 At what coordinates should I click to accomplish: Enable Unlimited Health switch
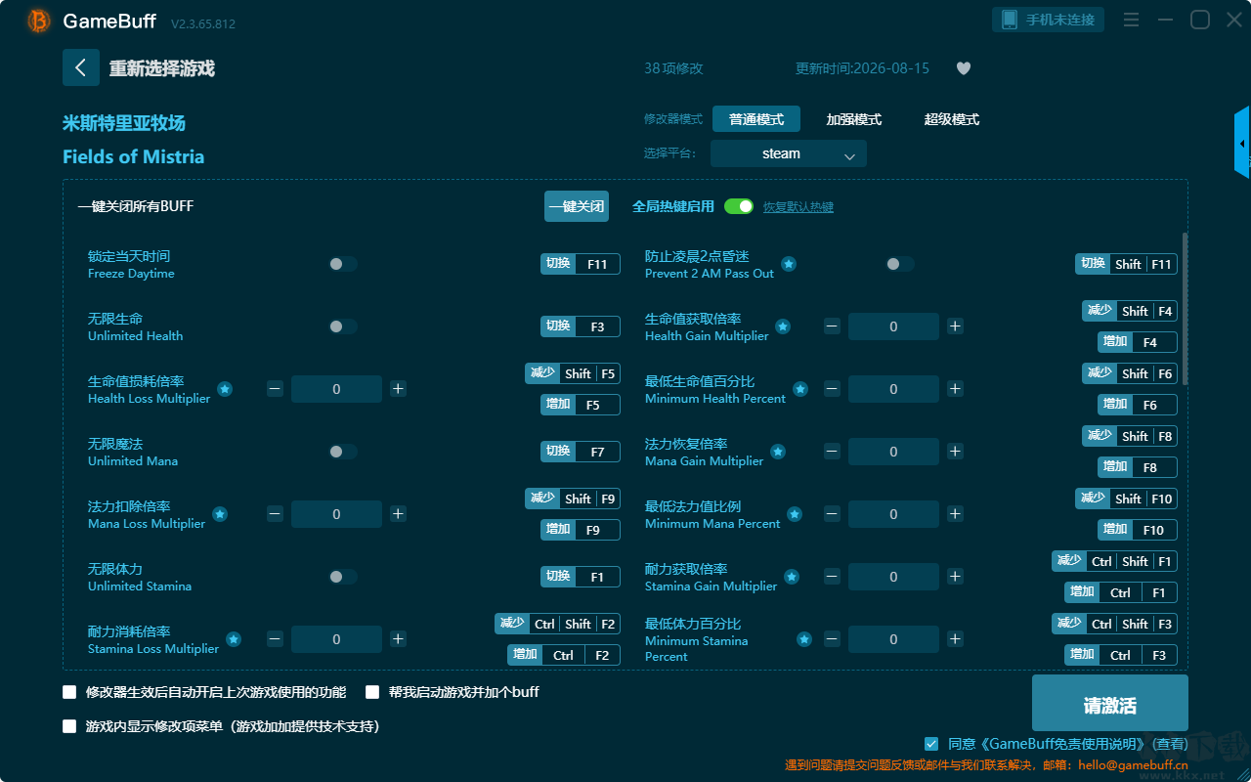(x=343, y=326)
